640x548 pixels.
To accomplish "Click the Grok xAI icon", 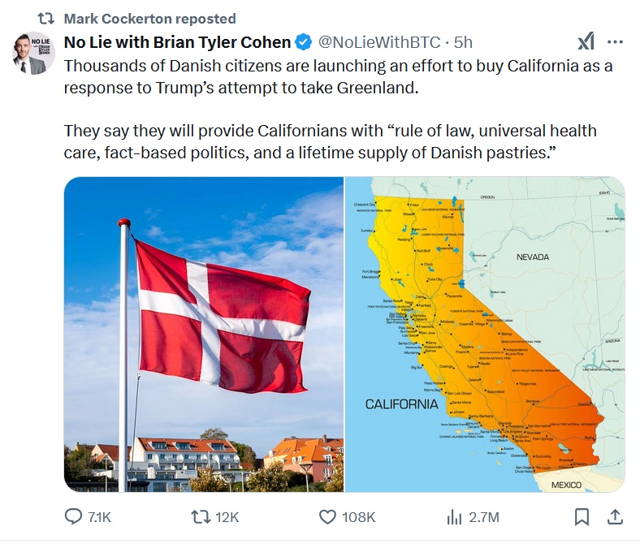I will [x=586, y=41].
